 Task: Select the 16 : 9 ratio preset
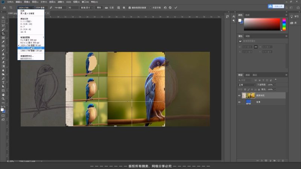(x=23, y=33)
